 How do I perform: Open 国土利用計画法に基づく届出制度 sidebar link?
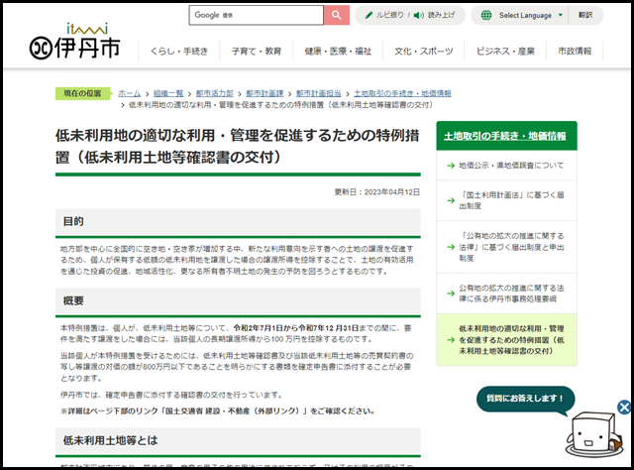click(511, 200)
